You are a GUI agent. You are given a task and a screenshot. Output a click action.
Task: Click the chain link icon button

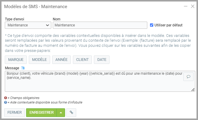coord(71,112)
